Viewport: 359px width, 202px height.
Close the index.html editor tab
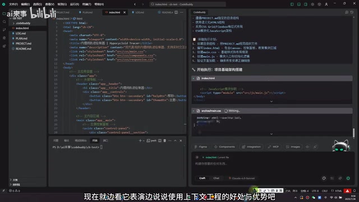[125, 12]
